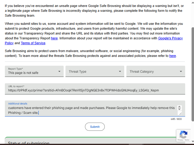194x145 pixels.
Task: Click the reCAPTCHA badge icon
Action: coord(183,134)
